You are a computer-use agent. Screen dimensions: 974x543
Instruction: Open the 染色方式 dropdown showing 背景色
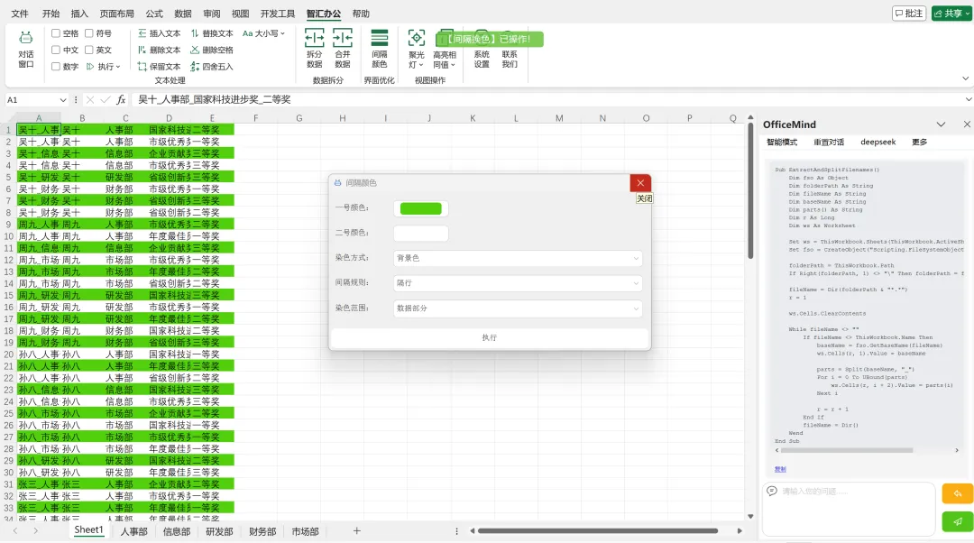point(518,258)
